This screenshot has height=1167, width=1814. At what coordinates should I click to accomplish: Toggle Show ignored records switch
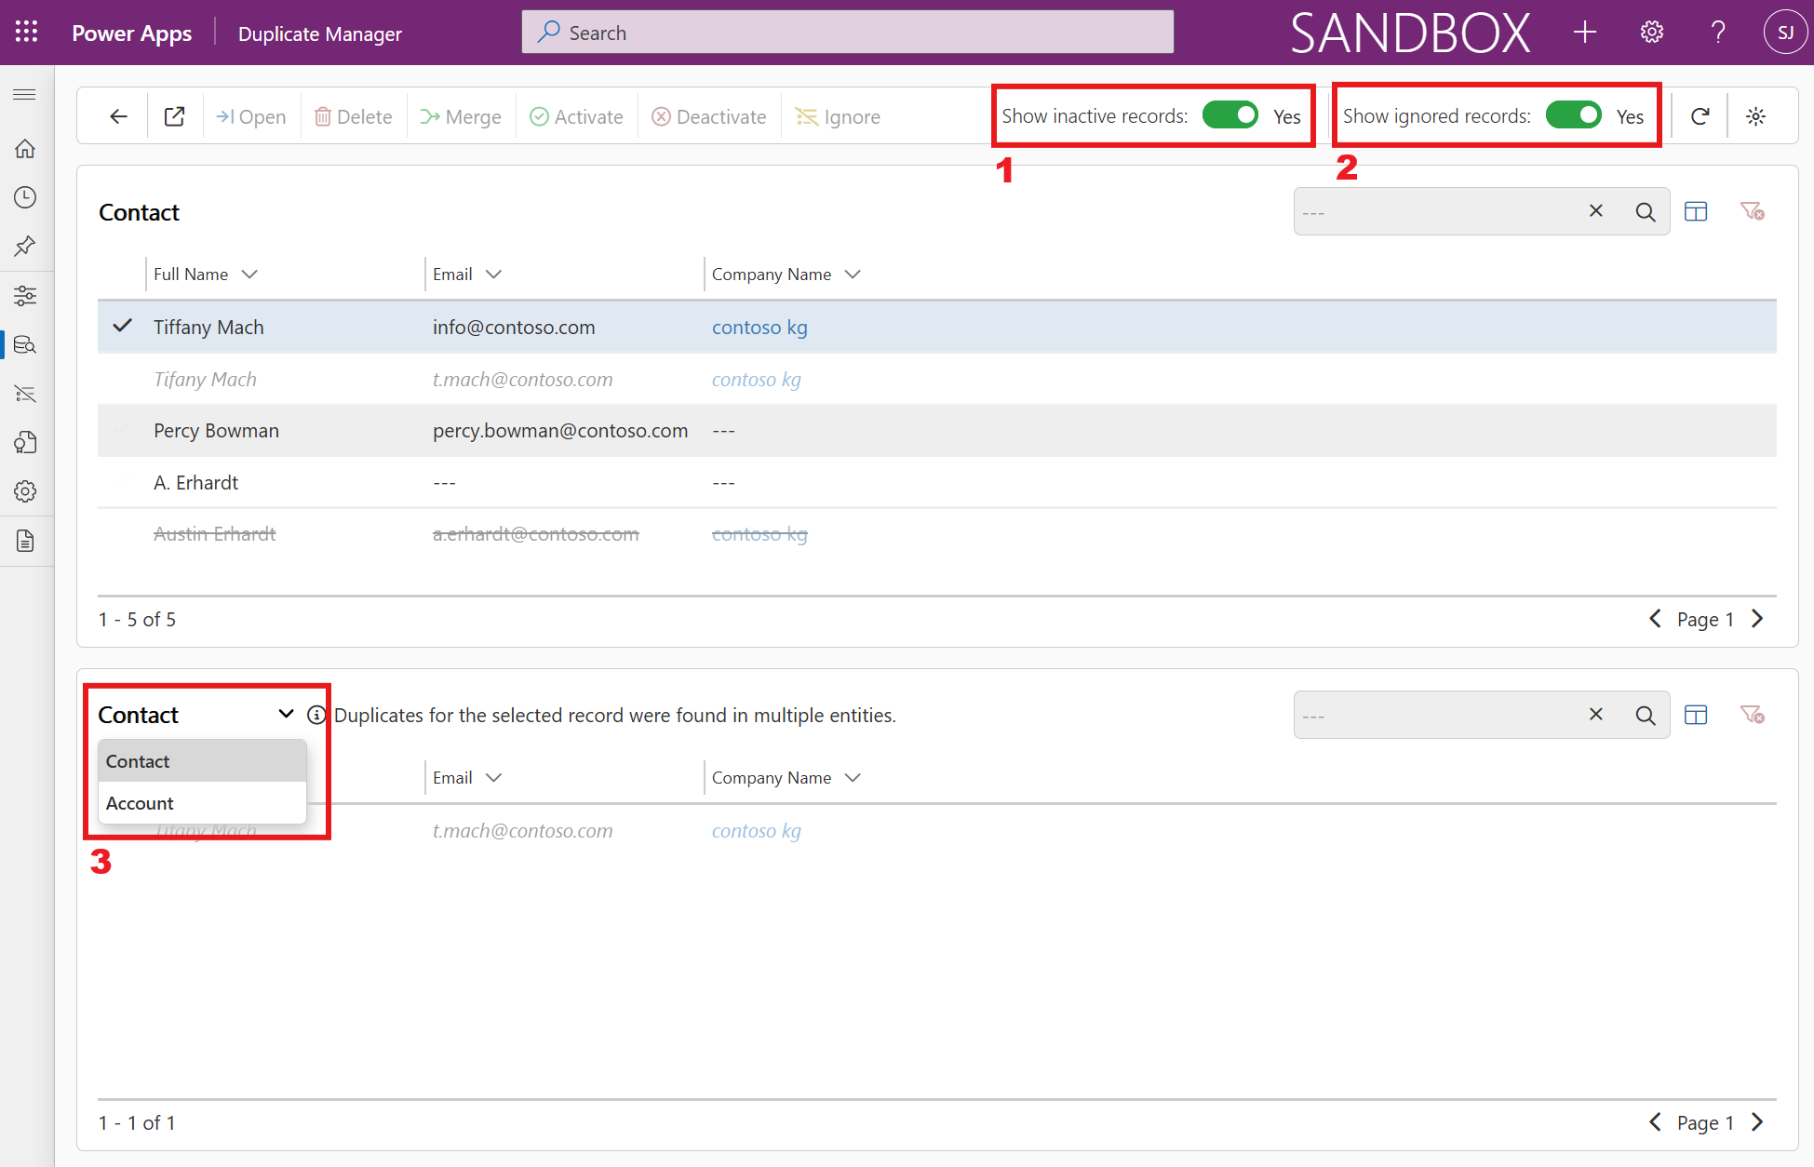point(1574,115)
